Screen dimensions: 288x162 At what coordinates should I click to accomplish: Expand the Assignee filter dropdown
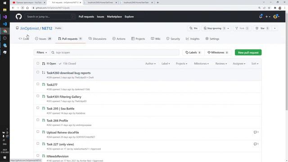coord(239,63)
